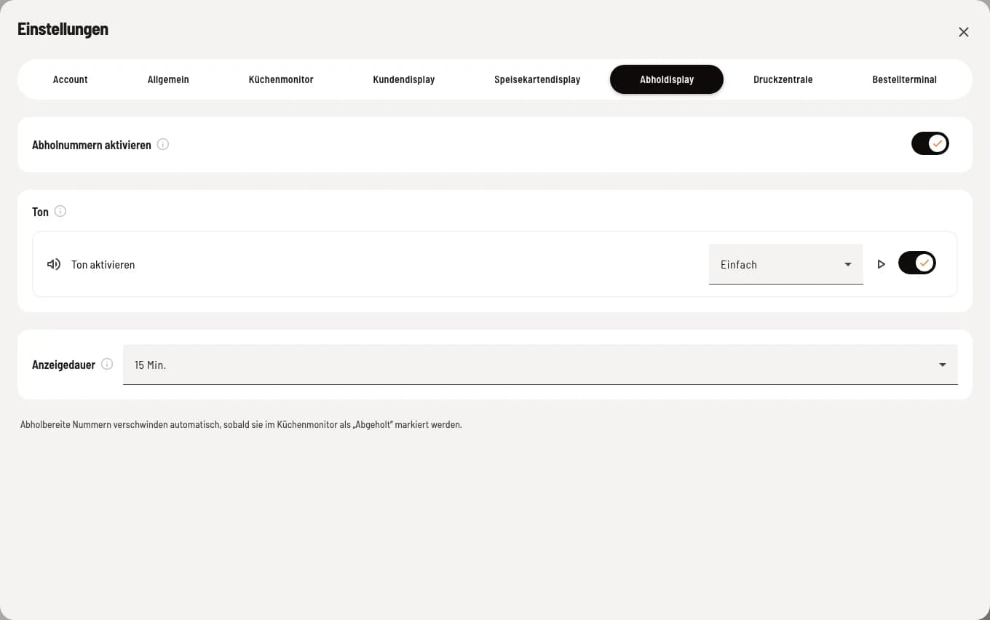Screen dimensions: 990x620
Task: Click the Ton aktivieren label
Action: [x=103, y=265]
